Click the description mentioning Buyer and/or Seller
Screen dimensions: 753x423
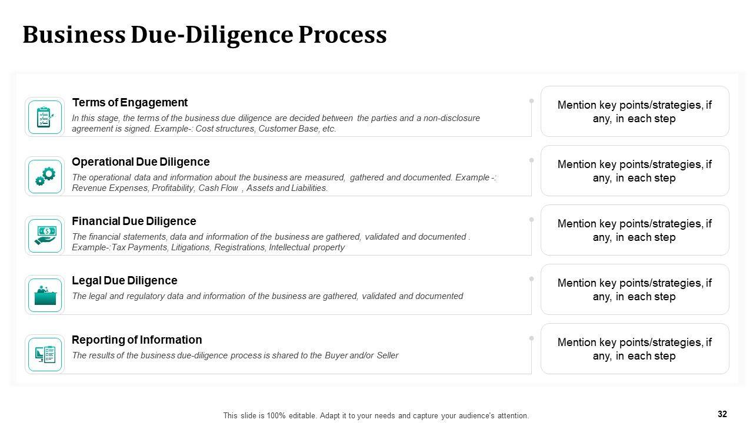coord(235,355)
